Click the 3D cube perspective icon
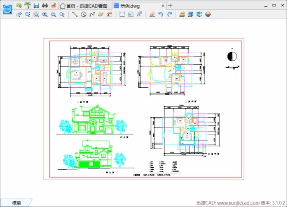Image resolution: width=287 pixels, height=207 pixels. (199, 14)
